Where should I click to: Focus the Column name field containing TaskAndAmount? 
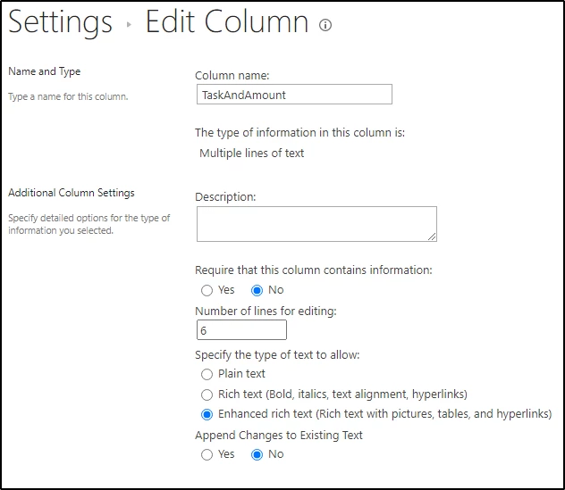294,95
